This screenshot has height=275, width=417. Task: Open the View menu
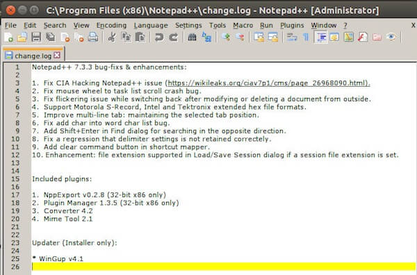[81, 26]
